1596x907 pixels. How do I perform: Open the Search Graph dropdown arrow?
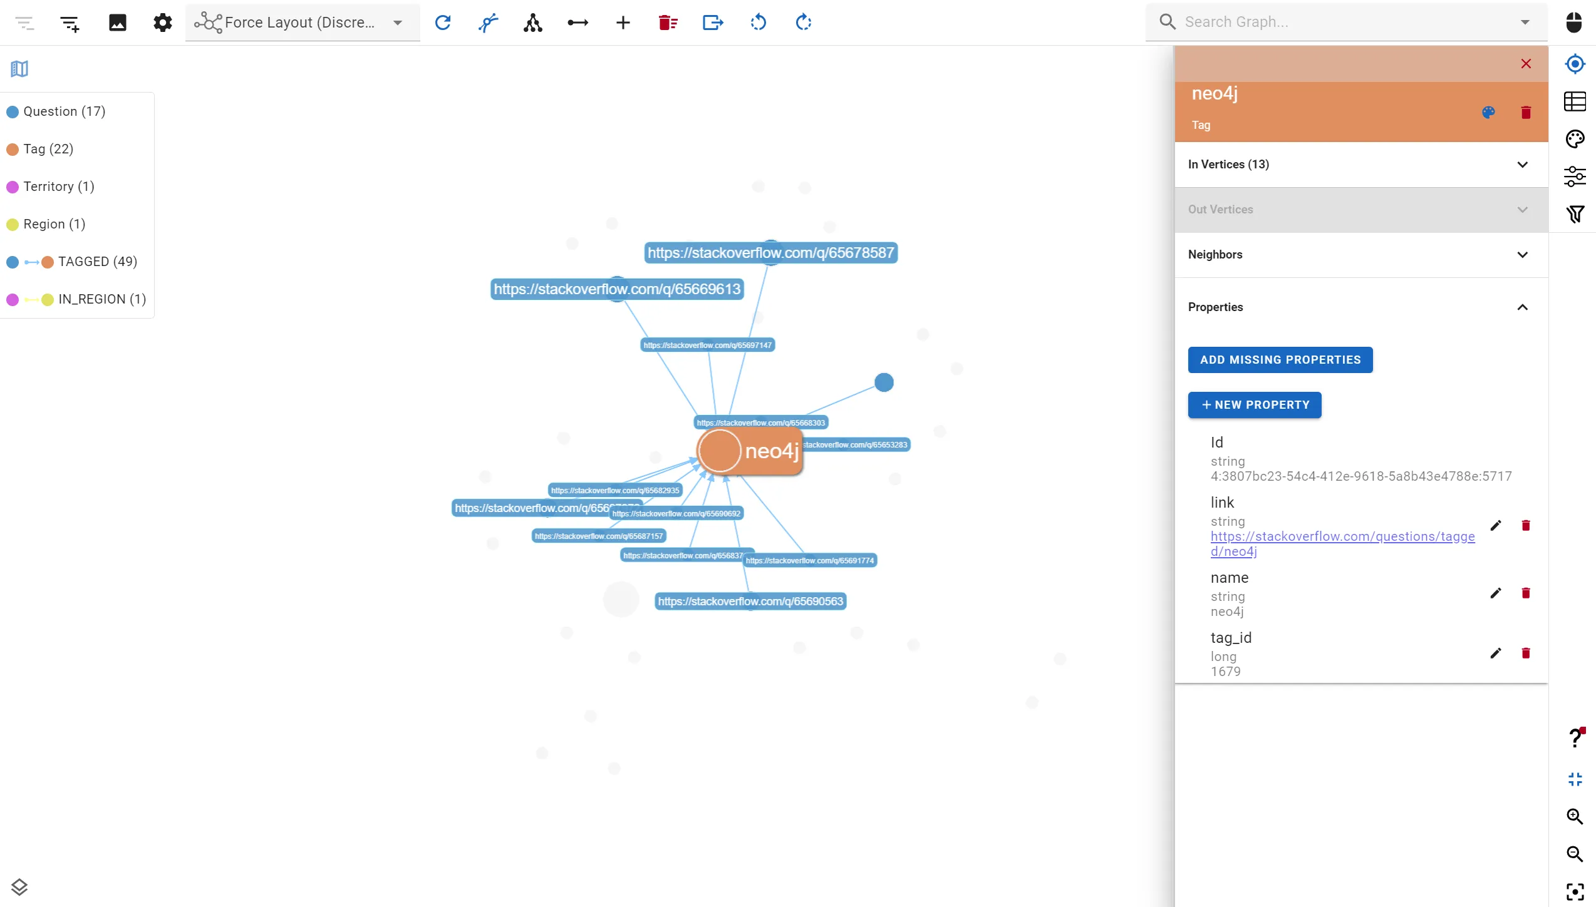[x=1525, y=23]
